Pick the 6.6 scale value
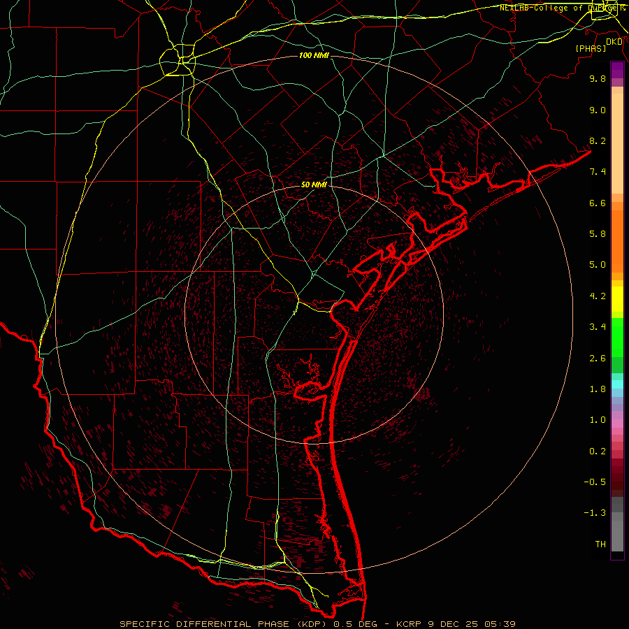 (x=598, y=203)
